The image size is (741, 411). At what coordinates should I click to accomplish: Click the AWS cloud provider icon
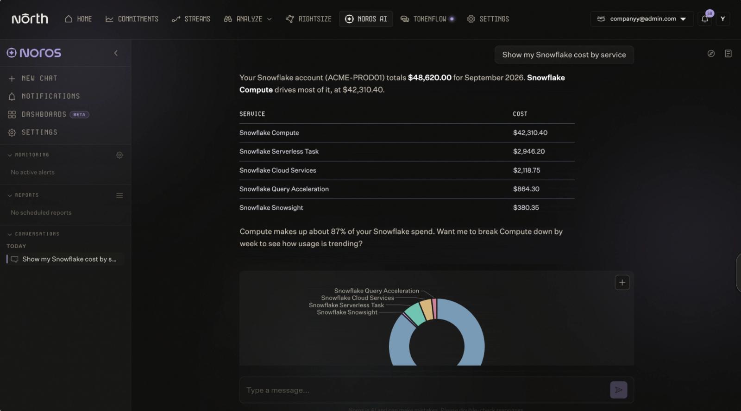click(601, 19)
